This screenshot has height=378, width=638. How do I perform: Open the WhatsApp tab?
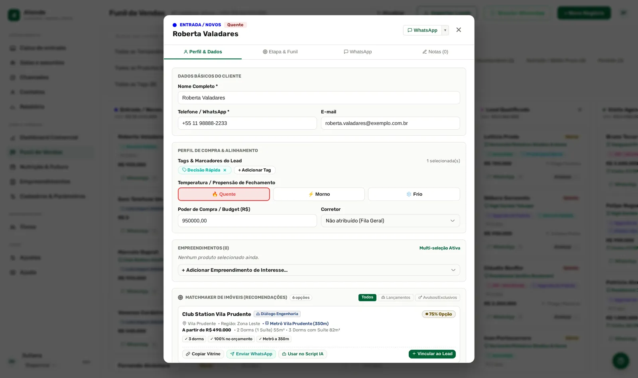coord(358,52)
